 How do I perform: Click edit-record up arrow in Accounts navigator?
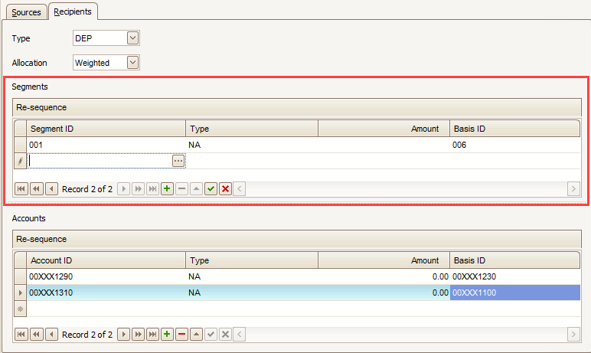[196, 335]
